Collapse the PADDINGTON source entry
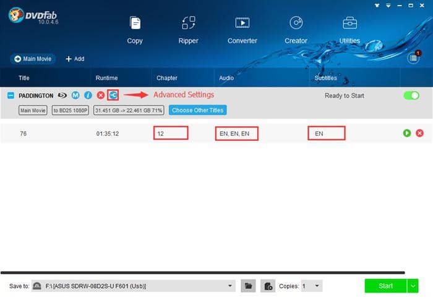433x298 pixels. click(11, 95)
